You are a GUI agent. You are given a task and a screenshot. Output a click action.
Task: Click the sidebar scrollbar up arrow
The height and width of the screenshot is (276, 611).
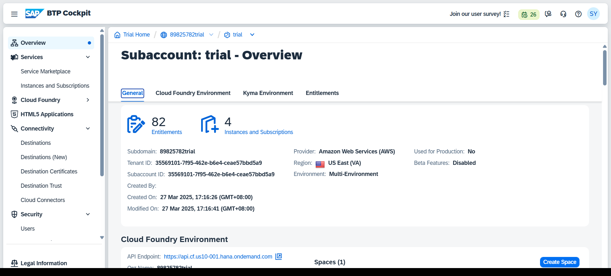(102, 30)
